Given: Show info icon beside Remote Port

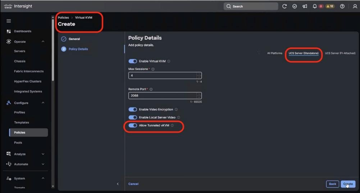Looking at the screenshot, I should pos(151,89).
